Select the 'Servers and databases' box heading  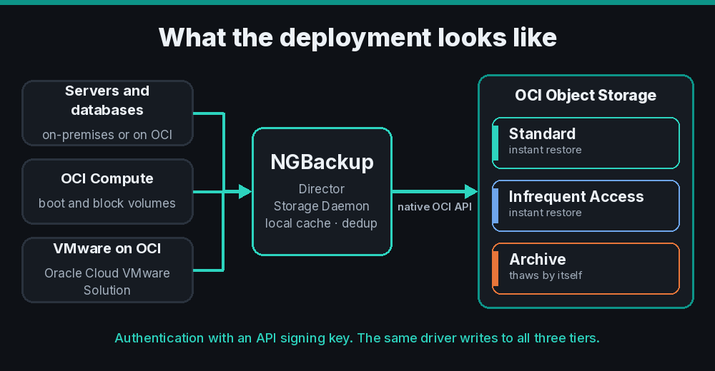pos(107,100)
